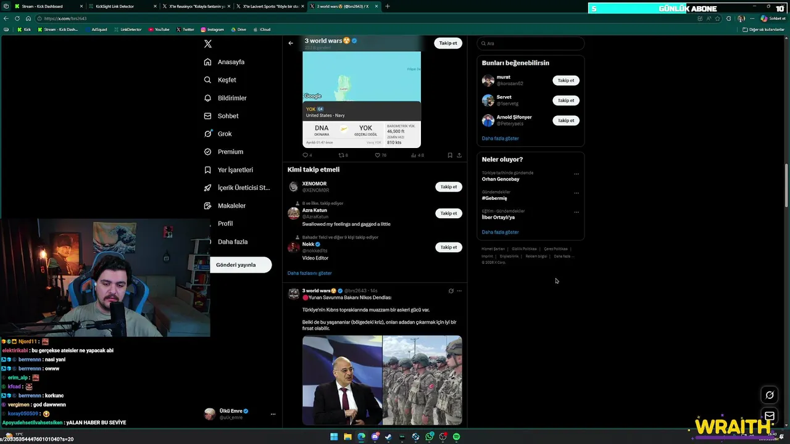The height and width of the screenshot is (444, 790).
Task: Reload the page
Action: tap(17, 18)
